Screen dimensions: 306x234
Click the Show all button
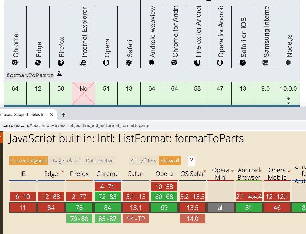click(x=170, y=161)
